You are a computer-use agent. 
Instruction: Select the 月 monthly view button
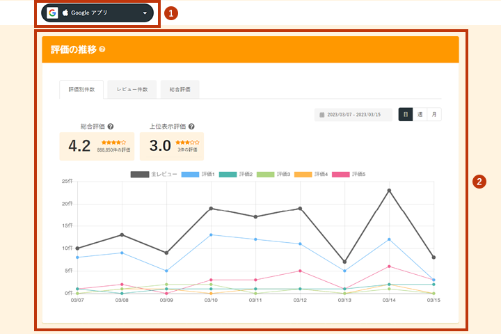[434, 115]
